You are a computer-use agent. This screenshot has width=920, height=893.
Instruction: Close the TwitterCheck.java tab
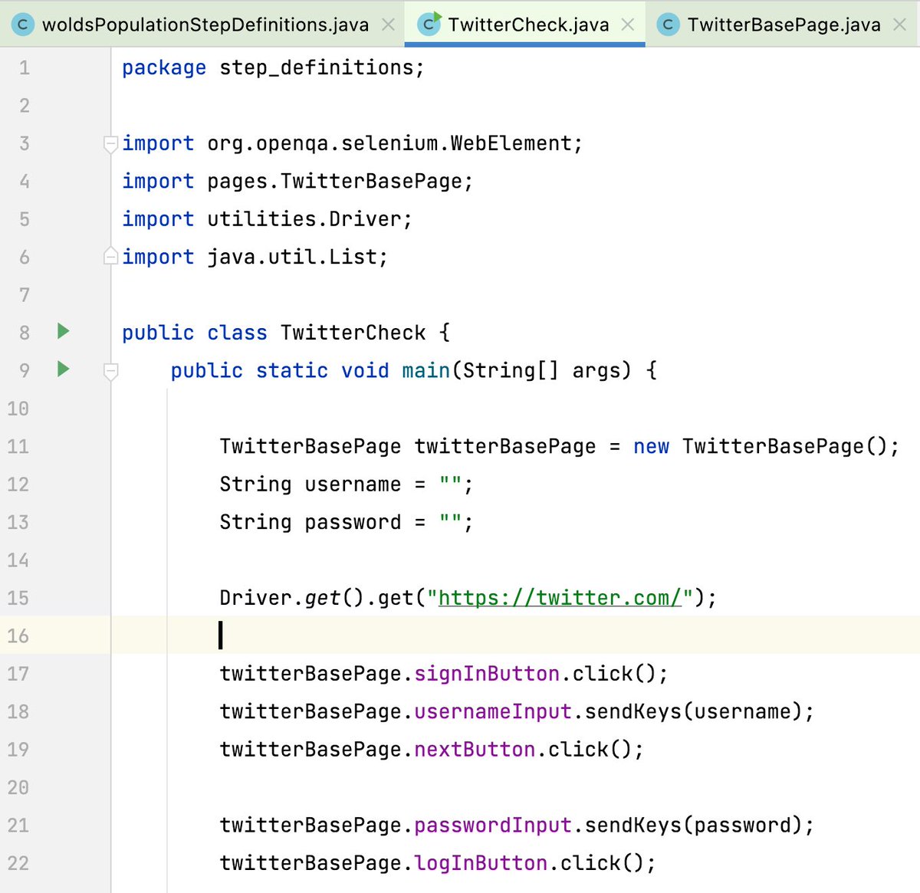click(628, 25)
